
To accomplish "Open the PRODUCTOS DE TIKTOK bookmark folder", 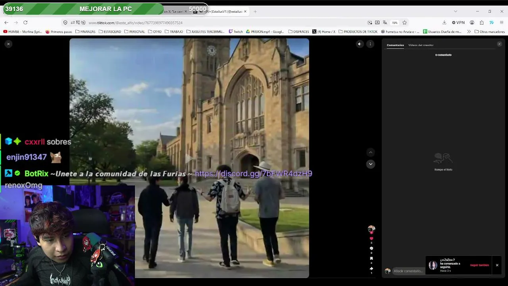I will click(x=358, y=32).
